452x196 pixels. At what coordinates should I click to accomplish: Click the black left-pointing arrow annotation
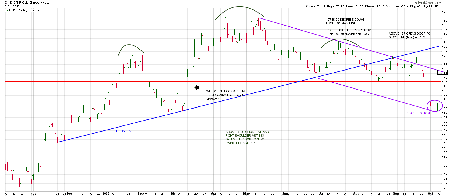[x=197, y=87]
